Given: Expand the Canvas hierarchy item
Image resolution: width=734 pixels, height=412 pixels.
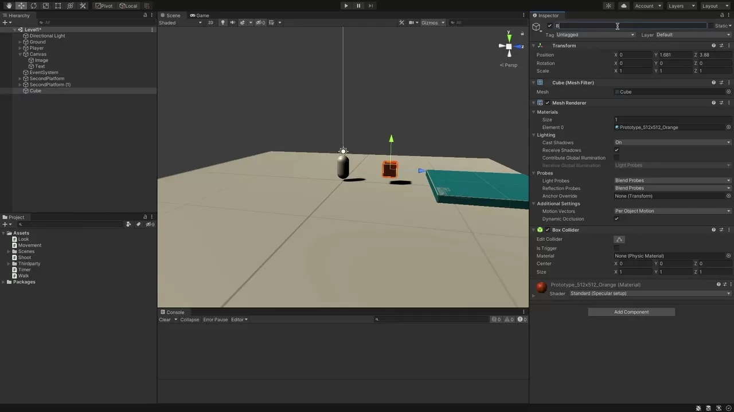Looking at the screenshot, I should (19, 54).
